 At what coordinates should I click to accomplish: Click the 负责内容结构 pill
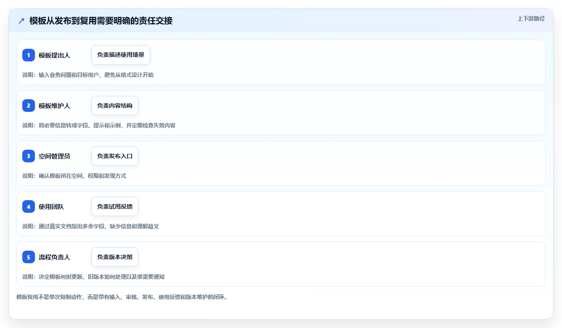(115, 106)
